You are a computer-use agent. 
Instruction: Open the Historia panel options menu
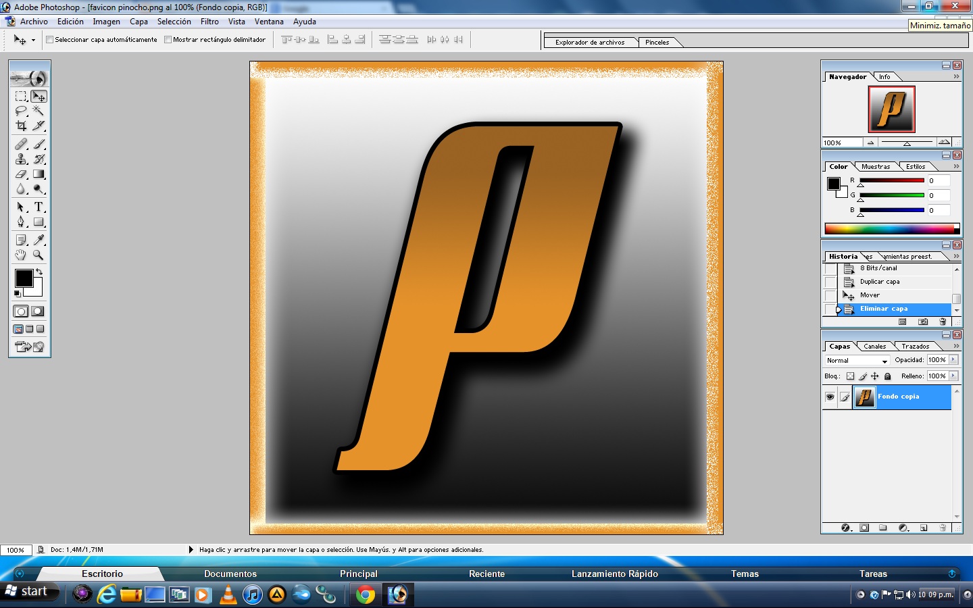956,257
